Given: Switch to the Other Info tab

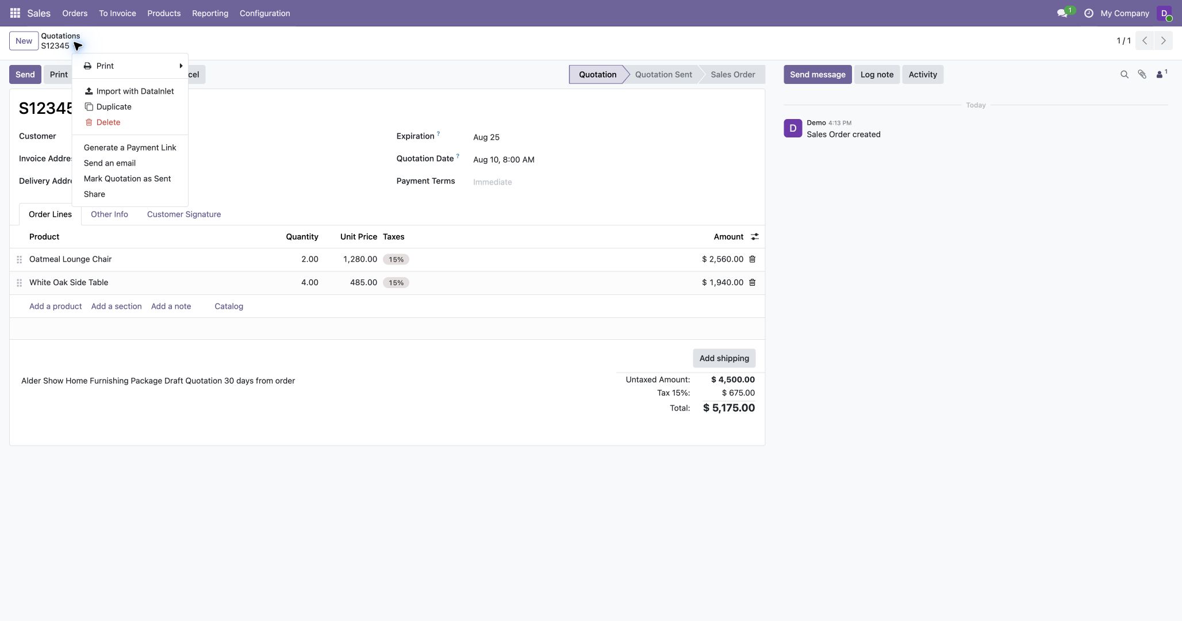Looking at the screenshot, I should pyautogui.click(x=109, y=214).
